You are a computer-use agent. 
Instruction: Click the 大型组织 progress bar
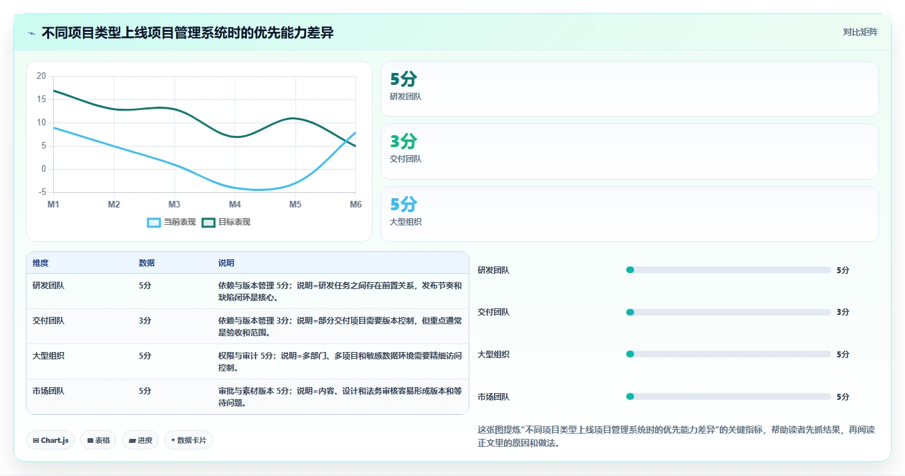tap(728, 354)
